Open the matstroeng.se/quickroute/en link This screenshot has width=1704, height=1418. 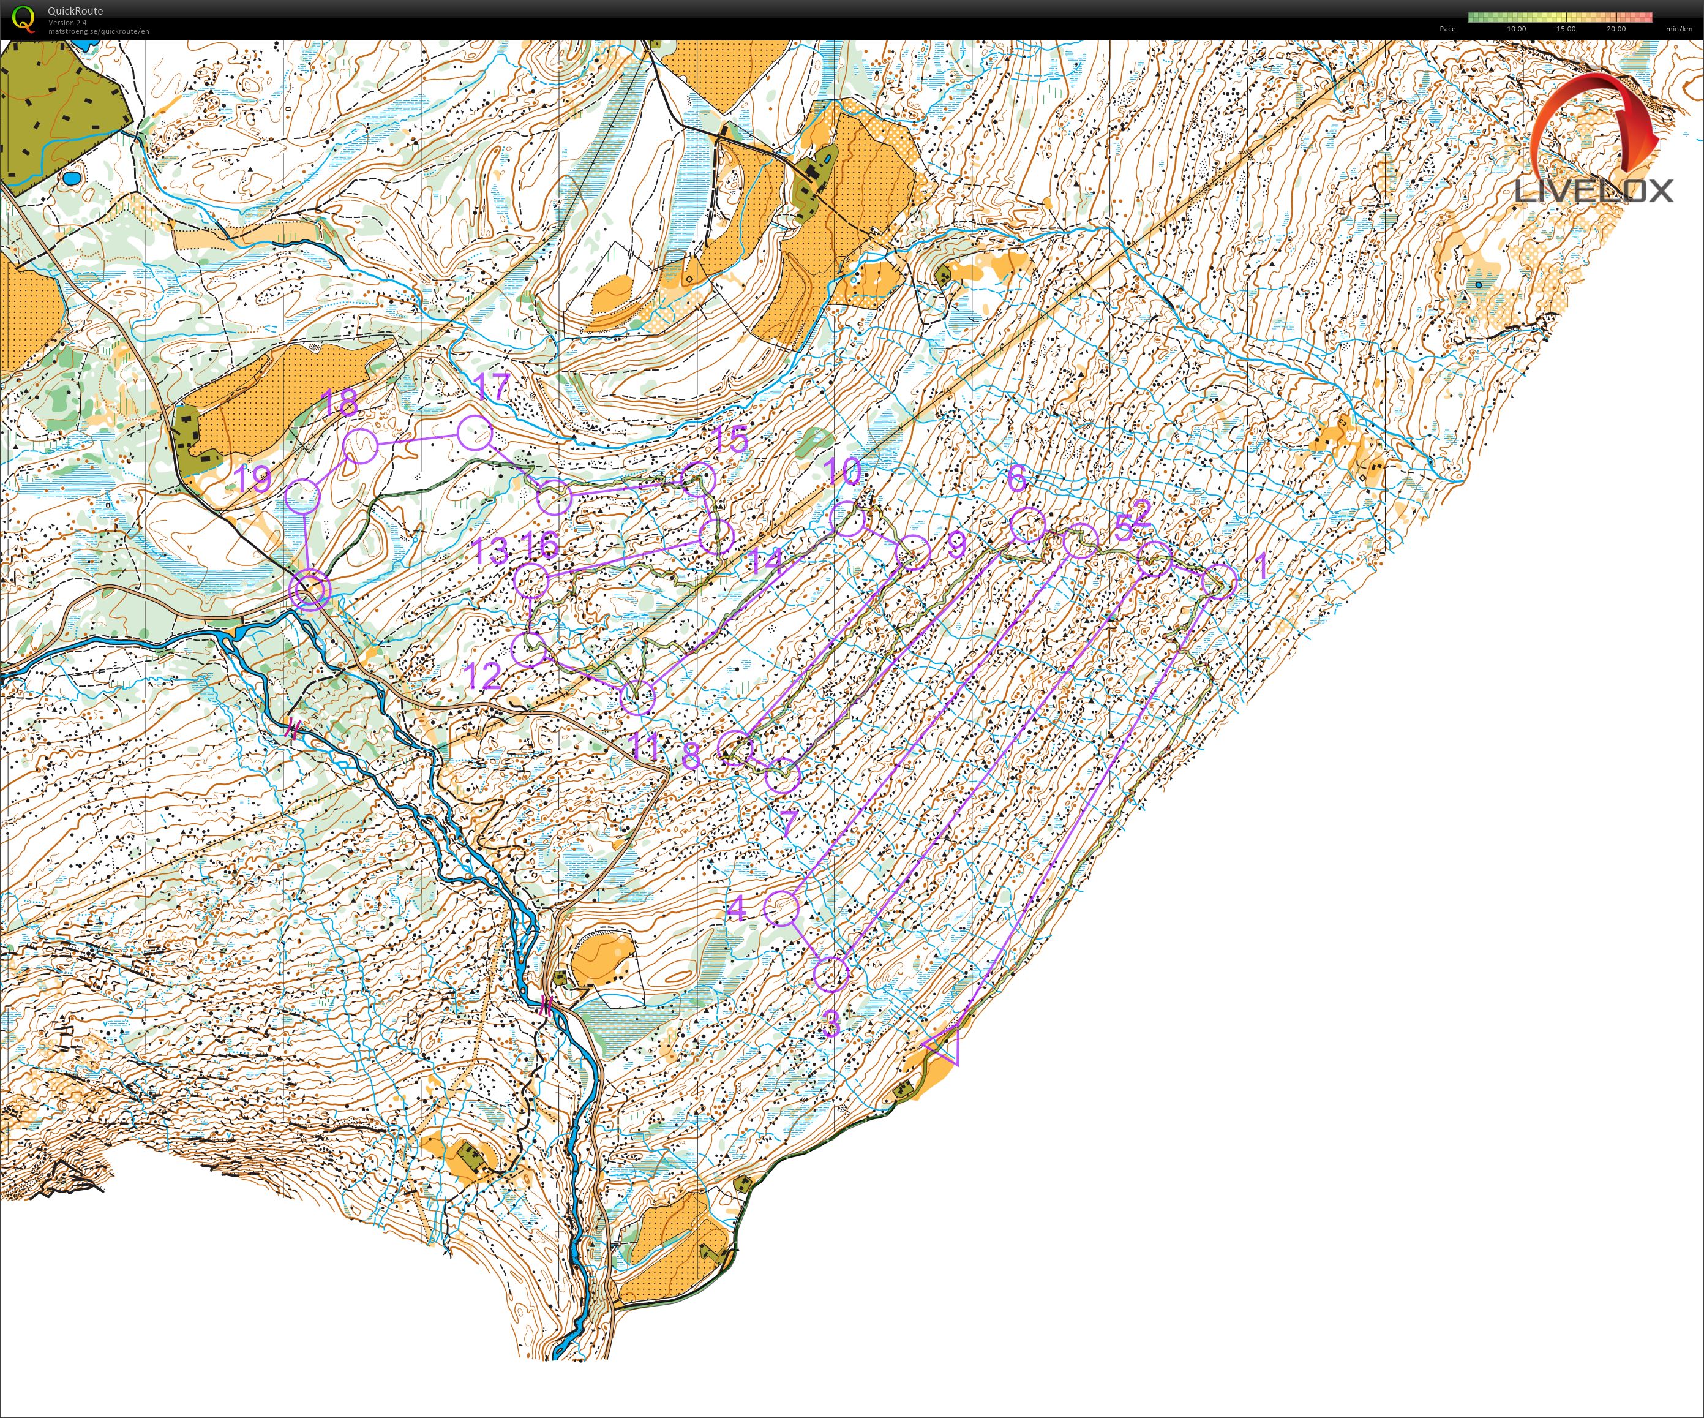click(x=98, y=31)
